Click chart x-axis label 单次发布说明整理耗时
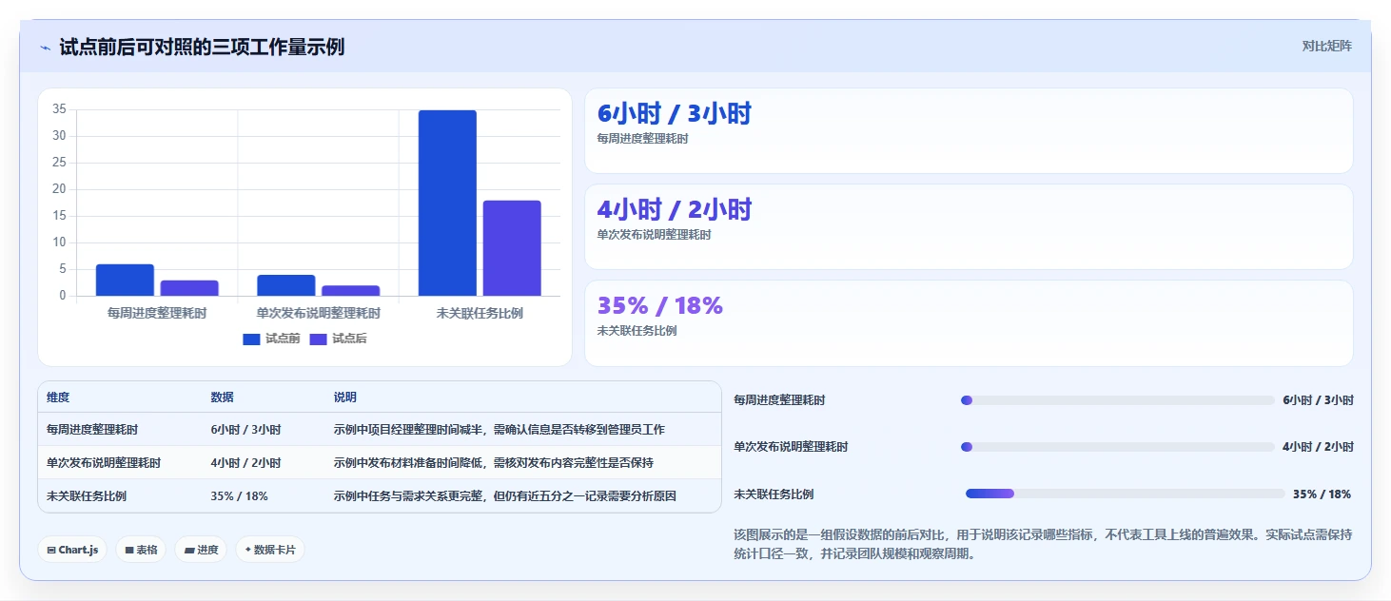Viewport: 1391px width, 601px height. (319, 312)
